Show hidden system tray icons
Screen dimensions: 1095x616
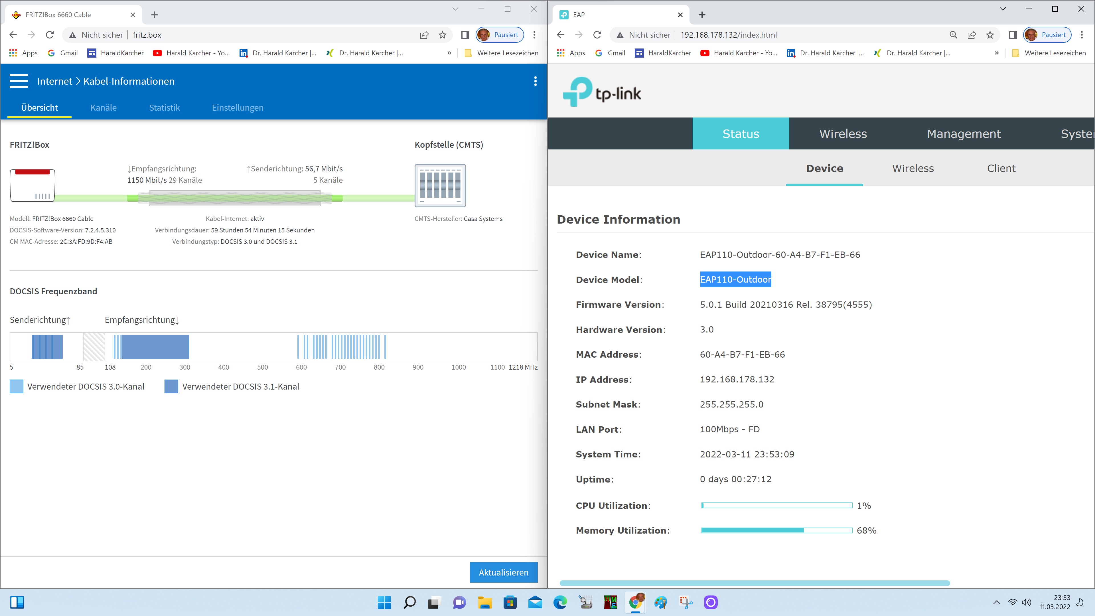pyautogui.click(x=996, y=602)
